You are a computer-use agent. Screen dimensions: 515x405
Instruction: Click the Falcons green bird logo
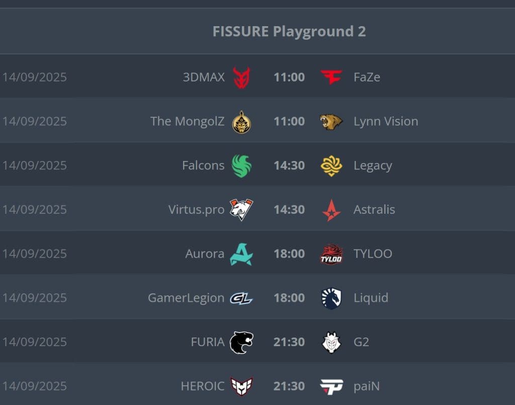241,166
